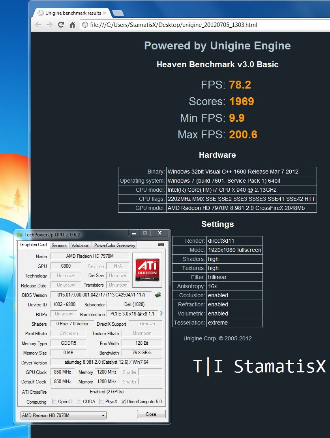Close GPU-Z with the title bar X
Screen dimensions: 330x438
159,233
